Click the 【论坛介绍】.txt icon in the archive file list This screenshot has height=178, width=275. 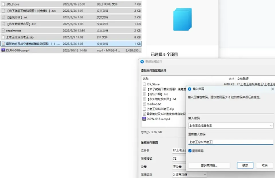(x=144, y=94)
